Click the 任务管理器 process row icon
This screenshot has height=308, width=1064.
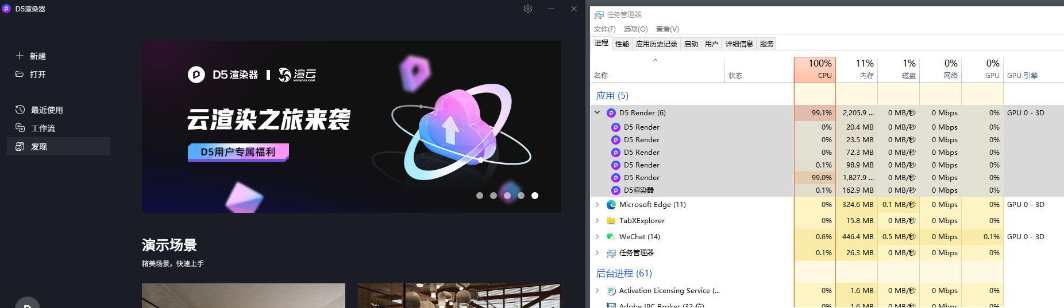coord(611,253)
